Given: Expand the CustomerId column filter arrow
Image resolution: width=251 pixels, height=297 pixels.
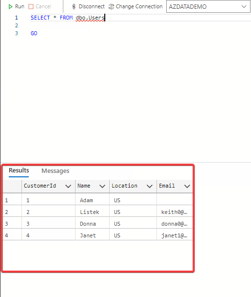Looking at the screenshot, I should [68, 186].
